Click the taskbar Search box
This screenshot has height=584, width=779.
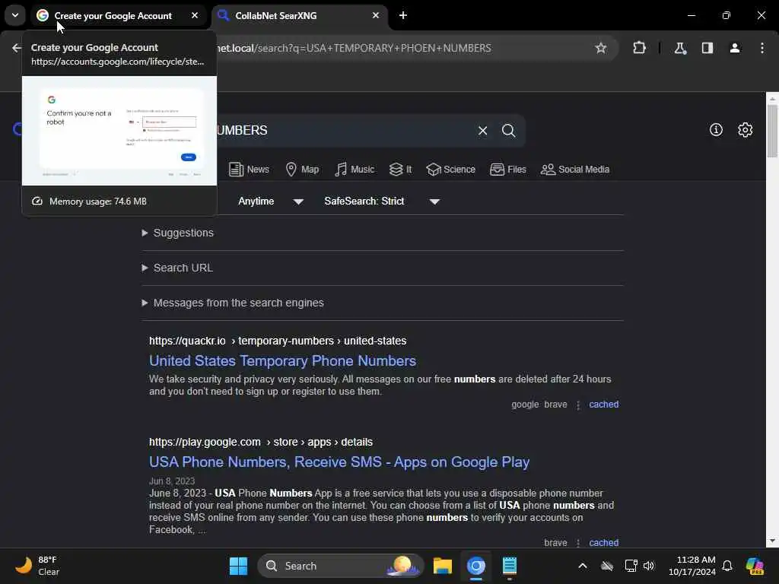341,566
